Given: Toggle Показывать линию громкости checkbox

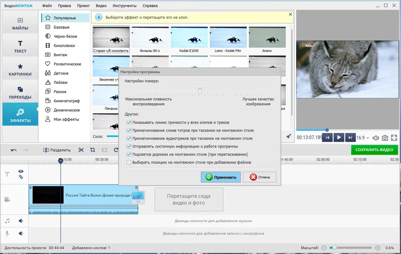Looking at the screenshot, I should (x=129, y=122).
